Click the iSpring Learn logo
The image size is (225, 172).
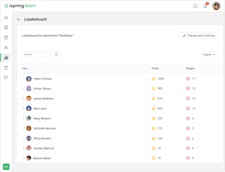point(20,6)
